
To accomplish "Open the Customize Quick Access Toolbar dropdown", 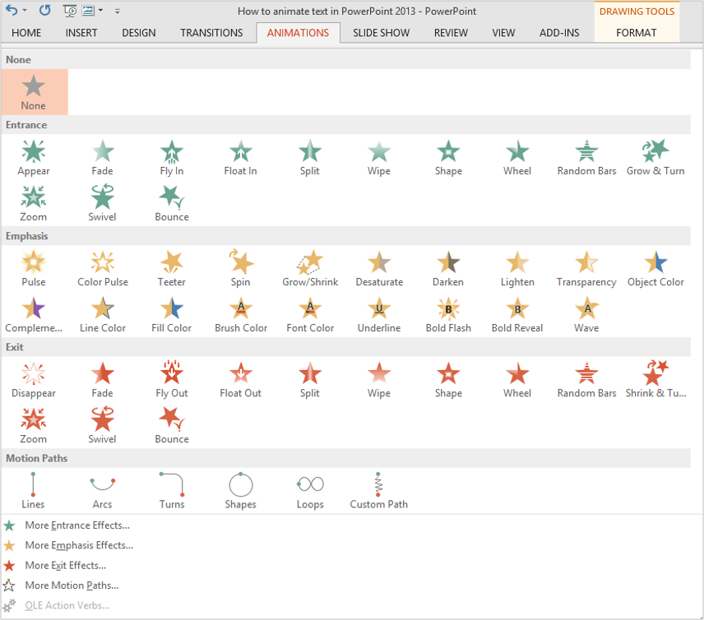I will click(x=118, y=12).
